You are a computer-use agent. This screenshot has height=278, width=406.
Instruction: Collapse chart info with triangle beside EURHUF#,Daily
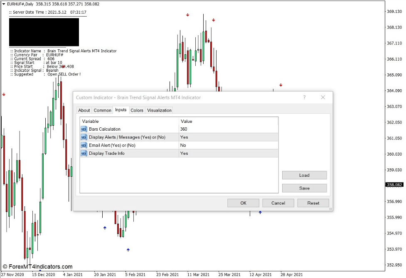3,4
